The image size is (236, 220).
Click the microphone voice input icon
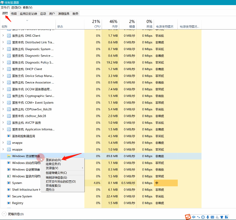208,217
